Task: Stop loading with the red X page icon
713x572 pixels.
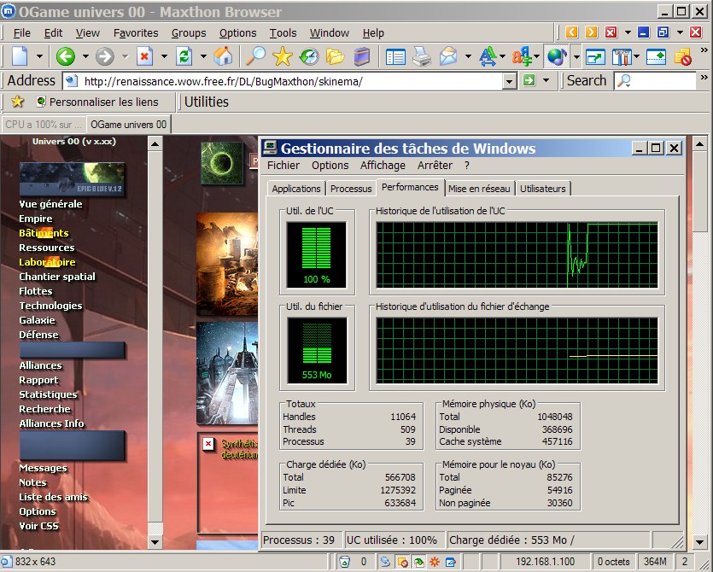Action: pyautogui.click(x=144, y=57)
